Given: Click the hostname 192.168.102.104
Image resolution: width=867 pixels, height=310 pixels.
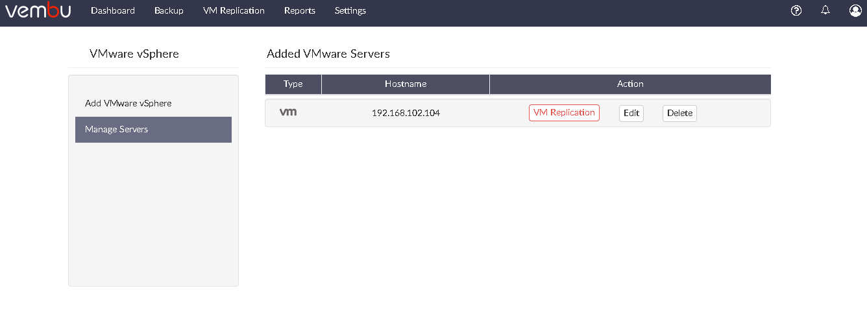Looking at the screenshot, I should click(x=406, y=113).
